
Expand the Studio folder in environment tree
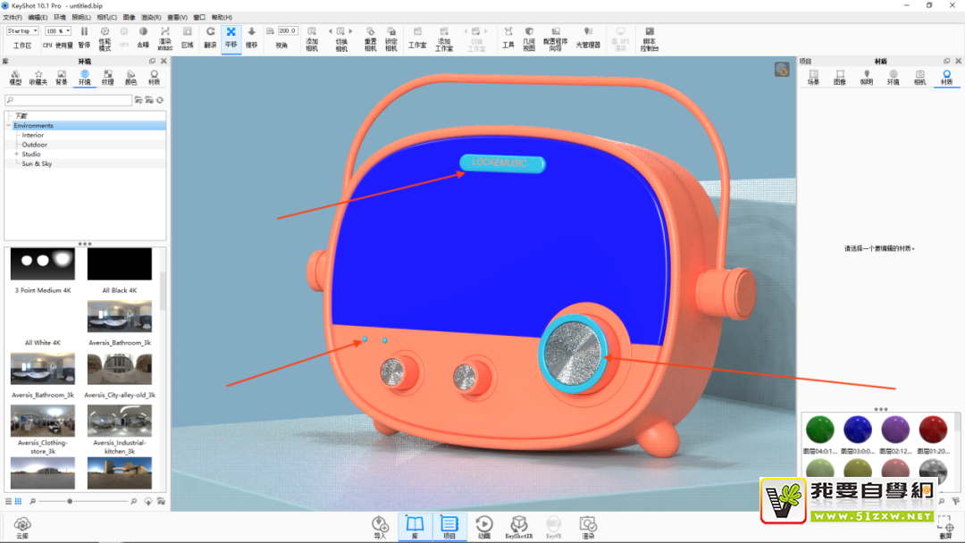coord(16,155)
